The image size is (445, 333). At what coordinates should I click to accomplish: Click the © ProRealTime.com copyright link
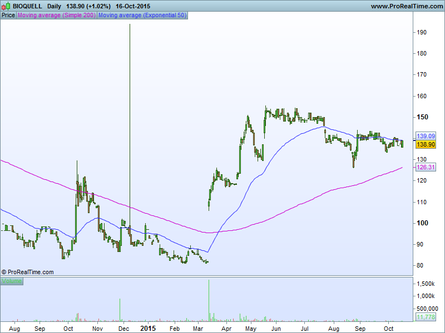click(28, 272)
